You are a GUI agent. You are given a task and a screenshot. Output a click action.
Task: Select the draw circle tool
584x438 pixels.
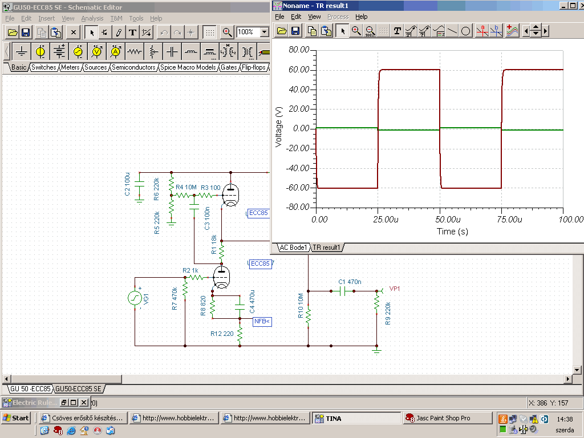click(466, 31)
